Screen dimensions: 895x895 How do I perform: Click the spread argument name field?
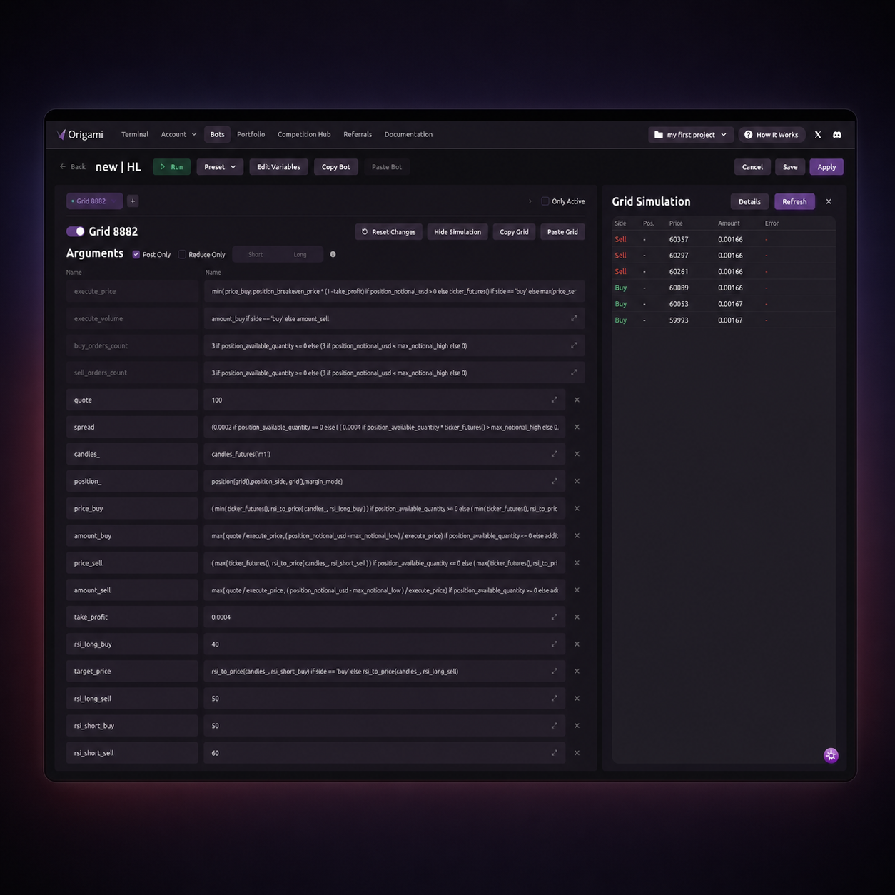pos(132,427)
